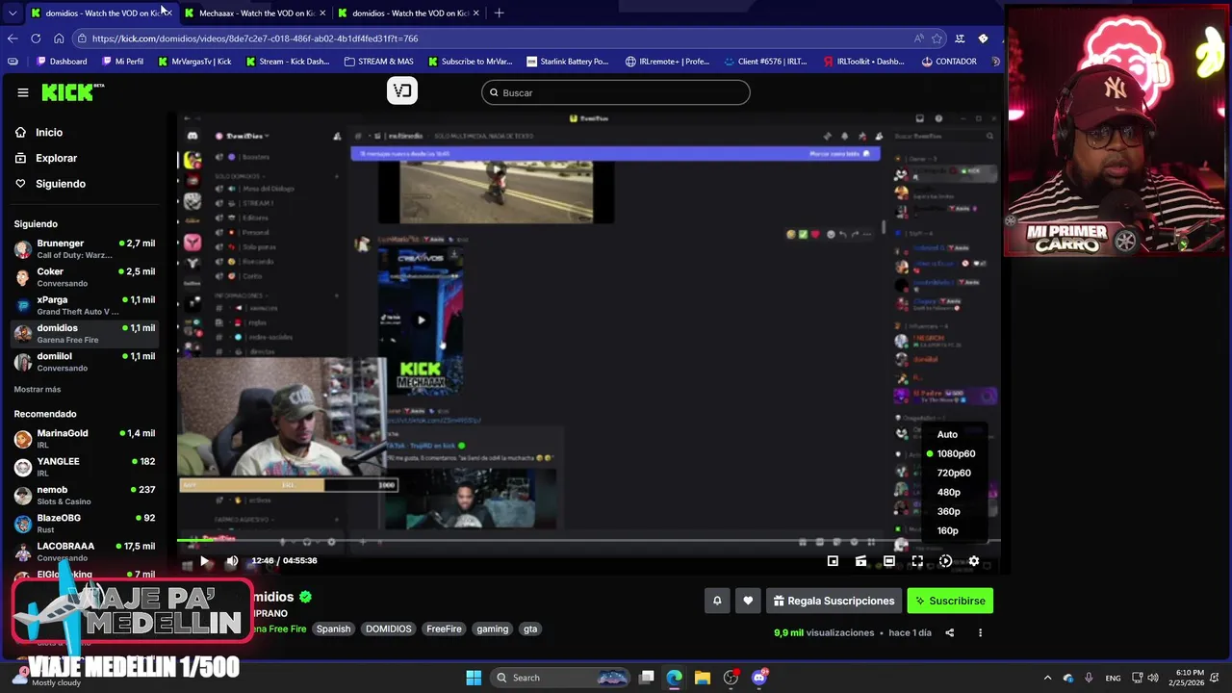The width and height of the screenshot is (1232, 693).
Task: Open Mi Perfil bookmark
Action: 121,61
